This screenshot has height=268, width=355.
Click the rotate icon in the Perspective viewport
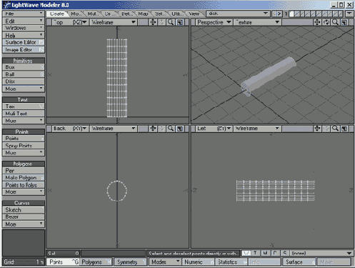(326, 22)
